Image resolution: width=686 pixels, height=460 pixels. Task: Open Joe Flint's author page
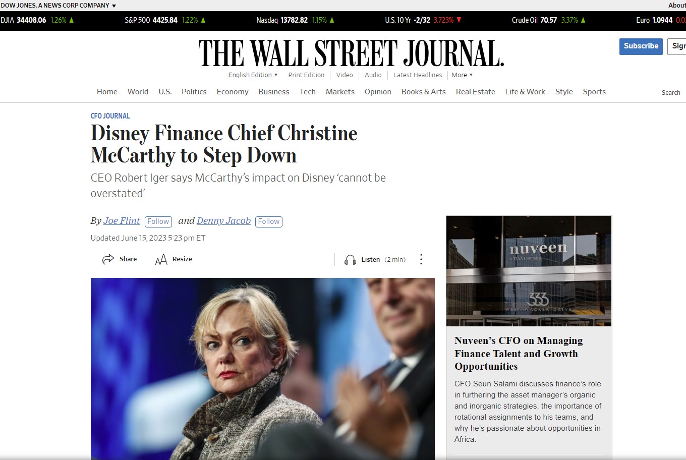pyautogui.click(x=122, y=221)
